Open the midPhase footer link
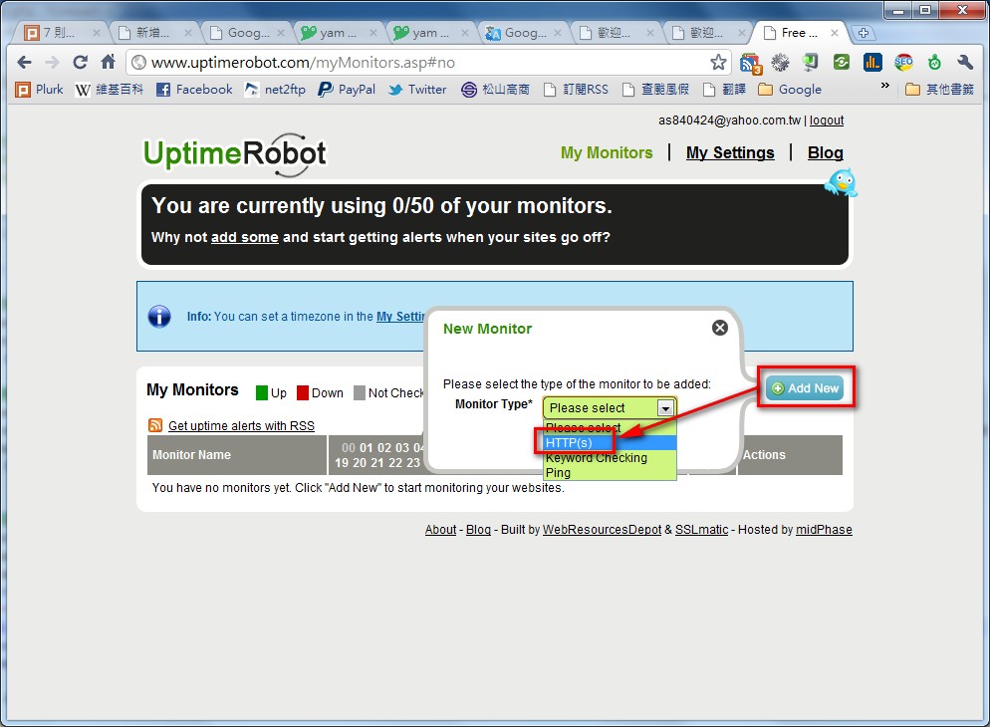The image size is (990, 727). pyautogui.click(x=824, y=530)
